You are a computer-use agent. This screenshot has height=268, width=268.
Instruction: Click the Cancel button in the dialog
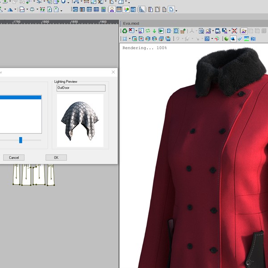pyautogui.click(x=14, y=158)
